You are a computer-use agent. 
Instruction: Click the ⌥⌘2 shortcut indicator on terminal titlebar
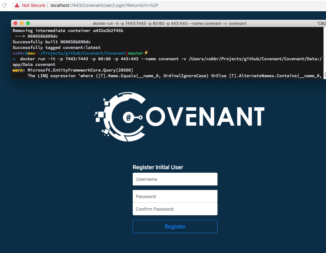[322, 23]
